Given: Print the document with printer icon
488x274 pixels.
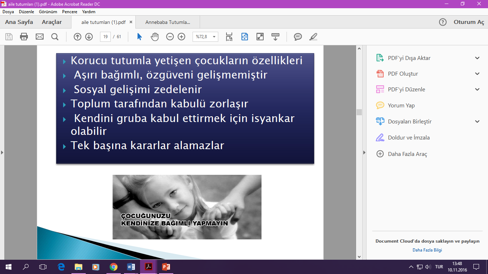Looking at the screenshot, I should pos(24,36).
